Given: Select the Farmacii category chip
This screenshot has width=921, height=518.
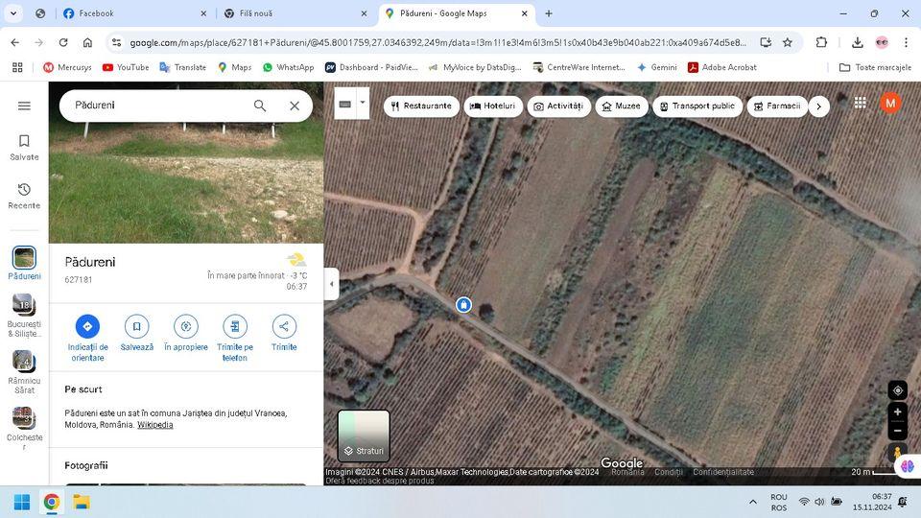Looking at the screenshot, I should click(x=776, y=106).
